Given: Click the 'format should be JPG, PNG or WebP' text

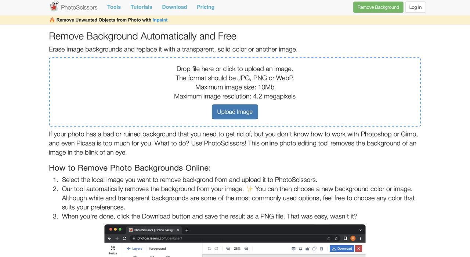Looking at the screenshot, I should click(235, 78).
